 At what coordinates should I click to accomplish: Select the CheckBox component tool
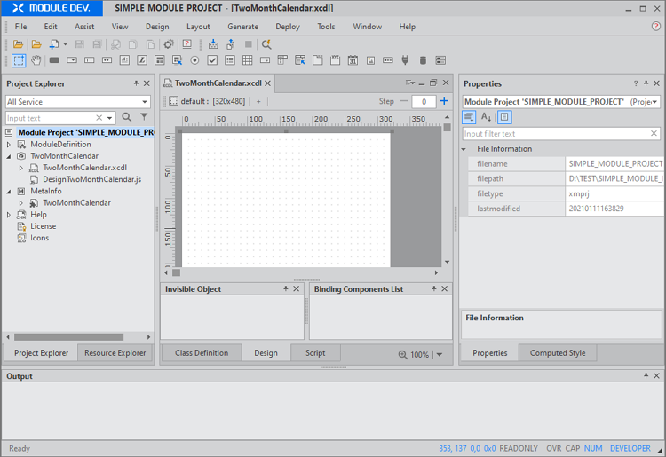[x=212, y=60]
